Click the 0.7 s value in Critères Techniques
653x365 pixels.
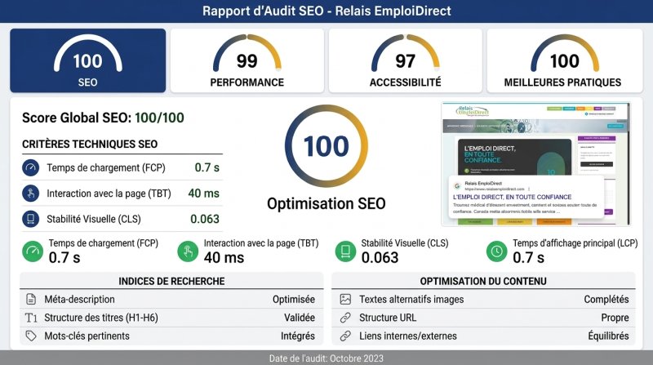click(207, 167)
